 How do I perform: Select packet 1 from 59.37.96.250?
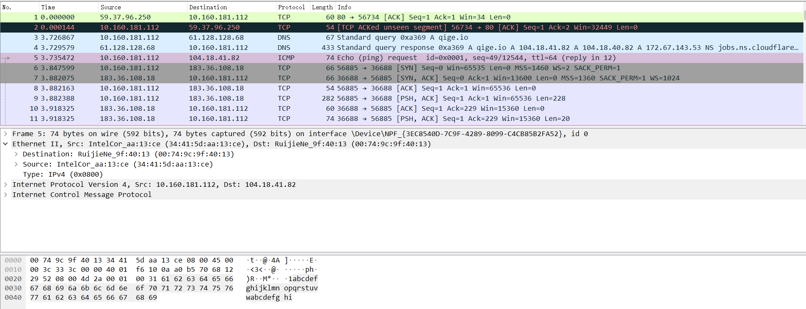(x=402, y=17)
